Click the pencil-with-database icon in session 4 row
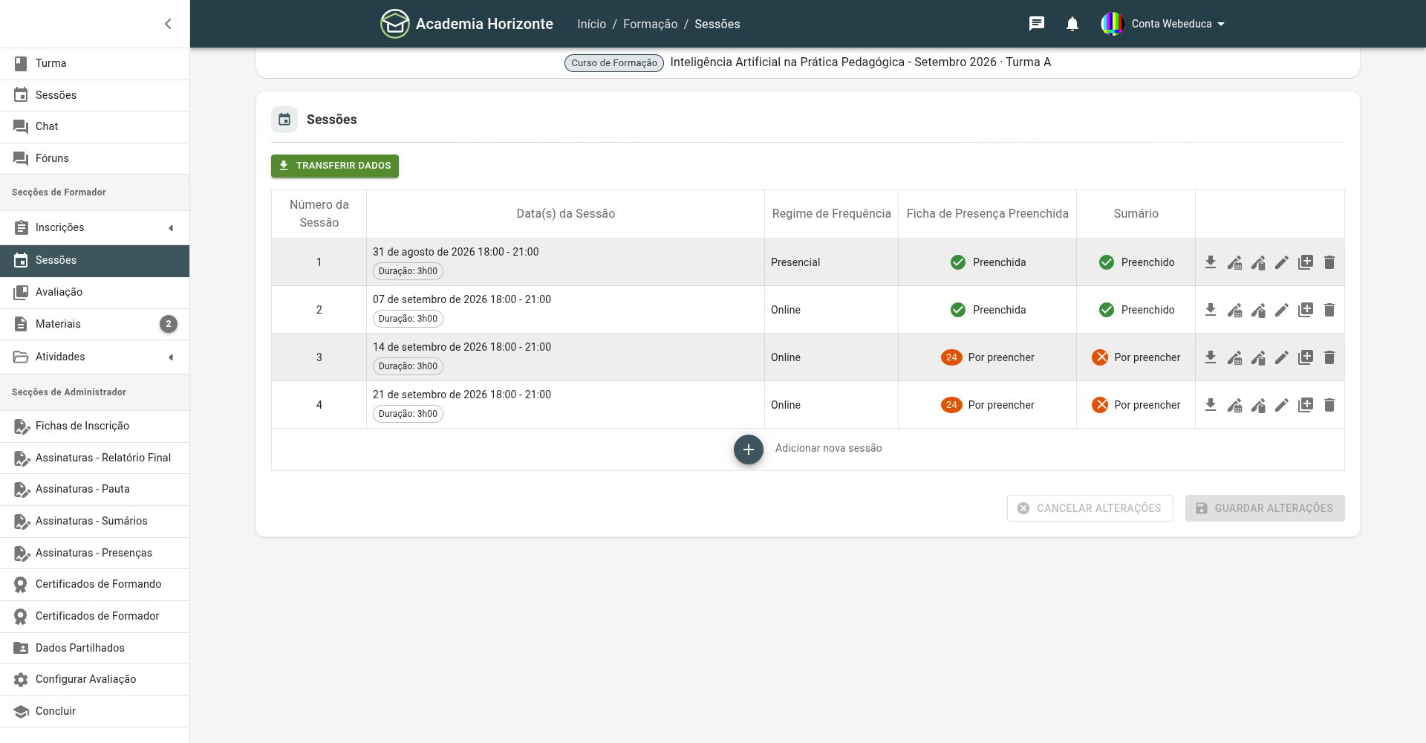Image resolution: width=1426 pixels, height=743 pixels. [x=1258, y=405]
